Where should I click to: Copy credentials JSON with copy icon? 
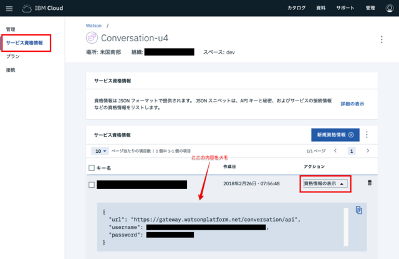[359, 210]
